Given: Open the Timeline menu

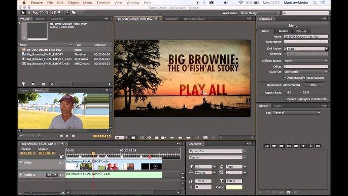Looking at the screenshot, I should pyautogui.click(x=103, y=3).
